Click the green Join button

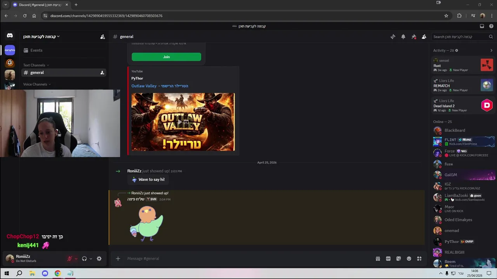[166, 57]
